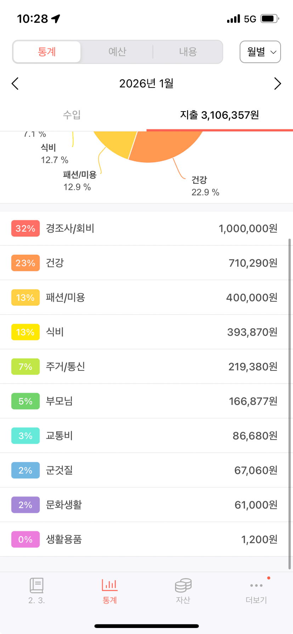Go to previous month with left arrow

(15, 84)
